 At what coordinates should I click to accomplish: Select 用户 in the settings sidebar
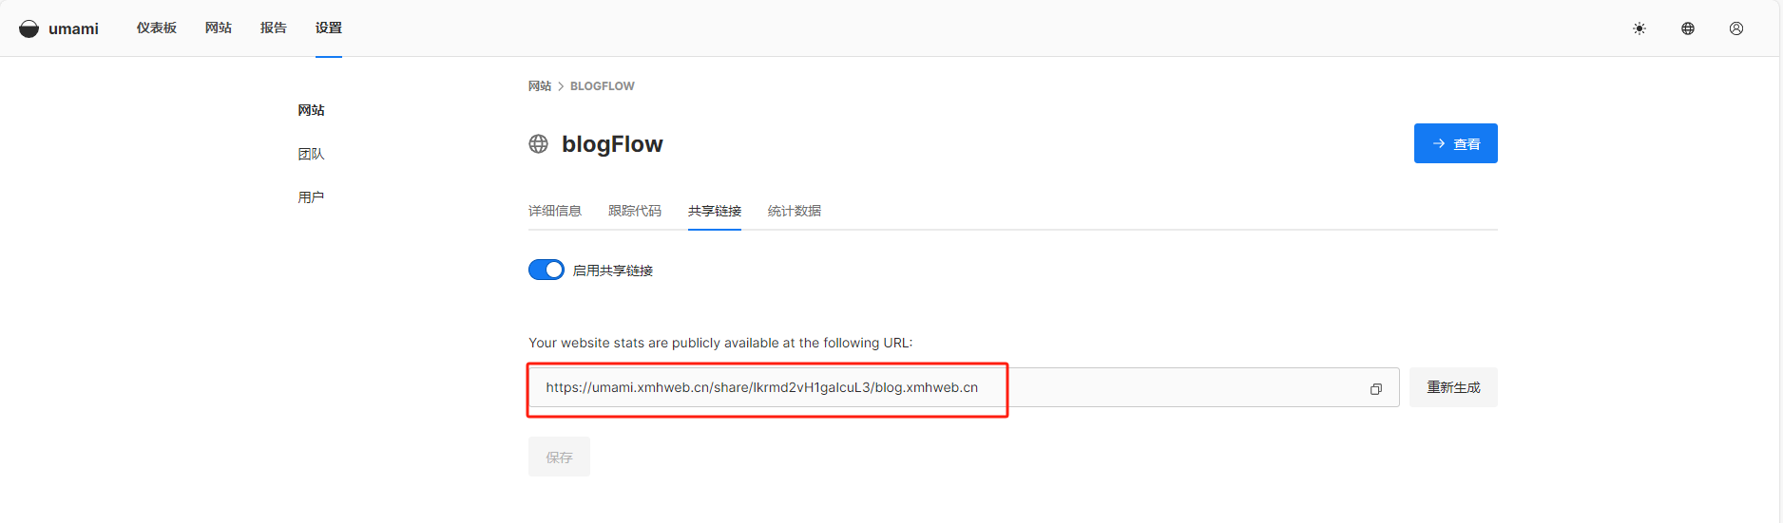311,197
